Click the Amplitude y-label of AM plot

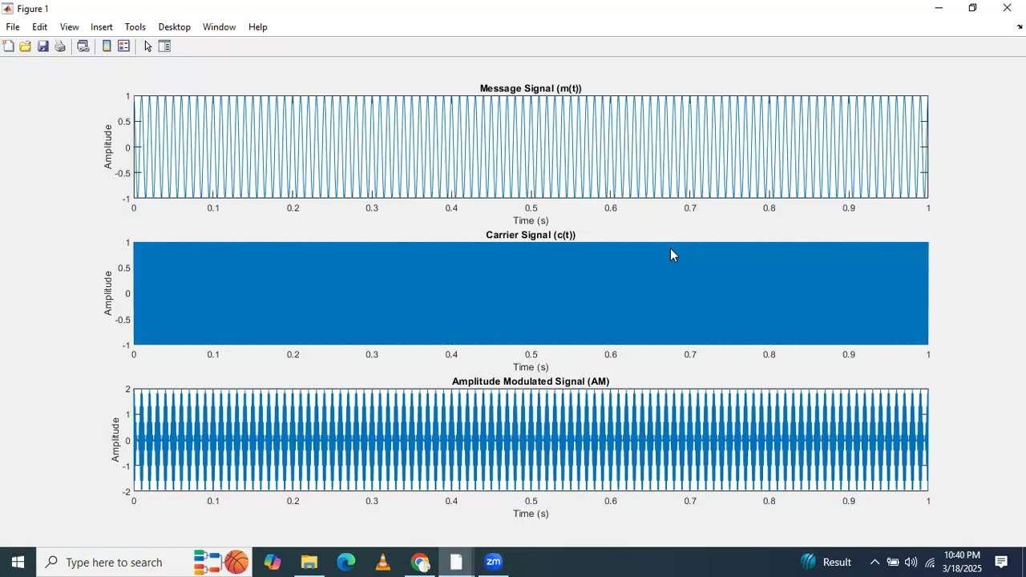click(115, 441)
